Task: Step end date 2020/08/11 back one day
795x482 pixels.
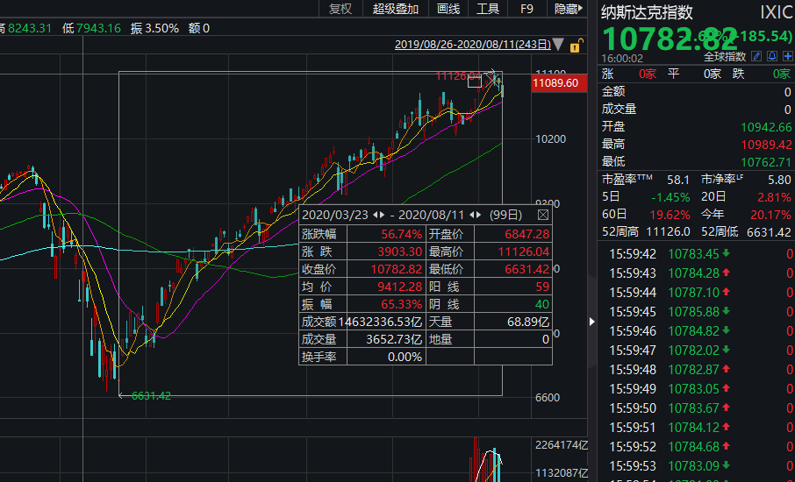Action: 473,215
